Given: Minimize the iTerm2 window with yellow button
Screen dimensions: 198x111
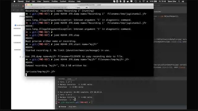Looking at the screenshot, I should point(29,5).
